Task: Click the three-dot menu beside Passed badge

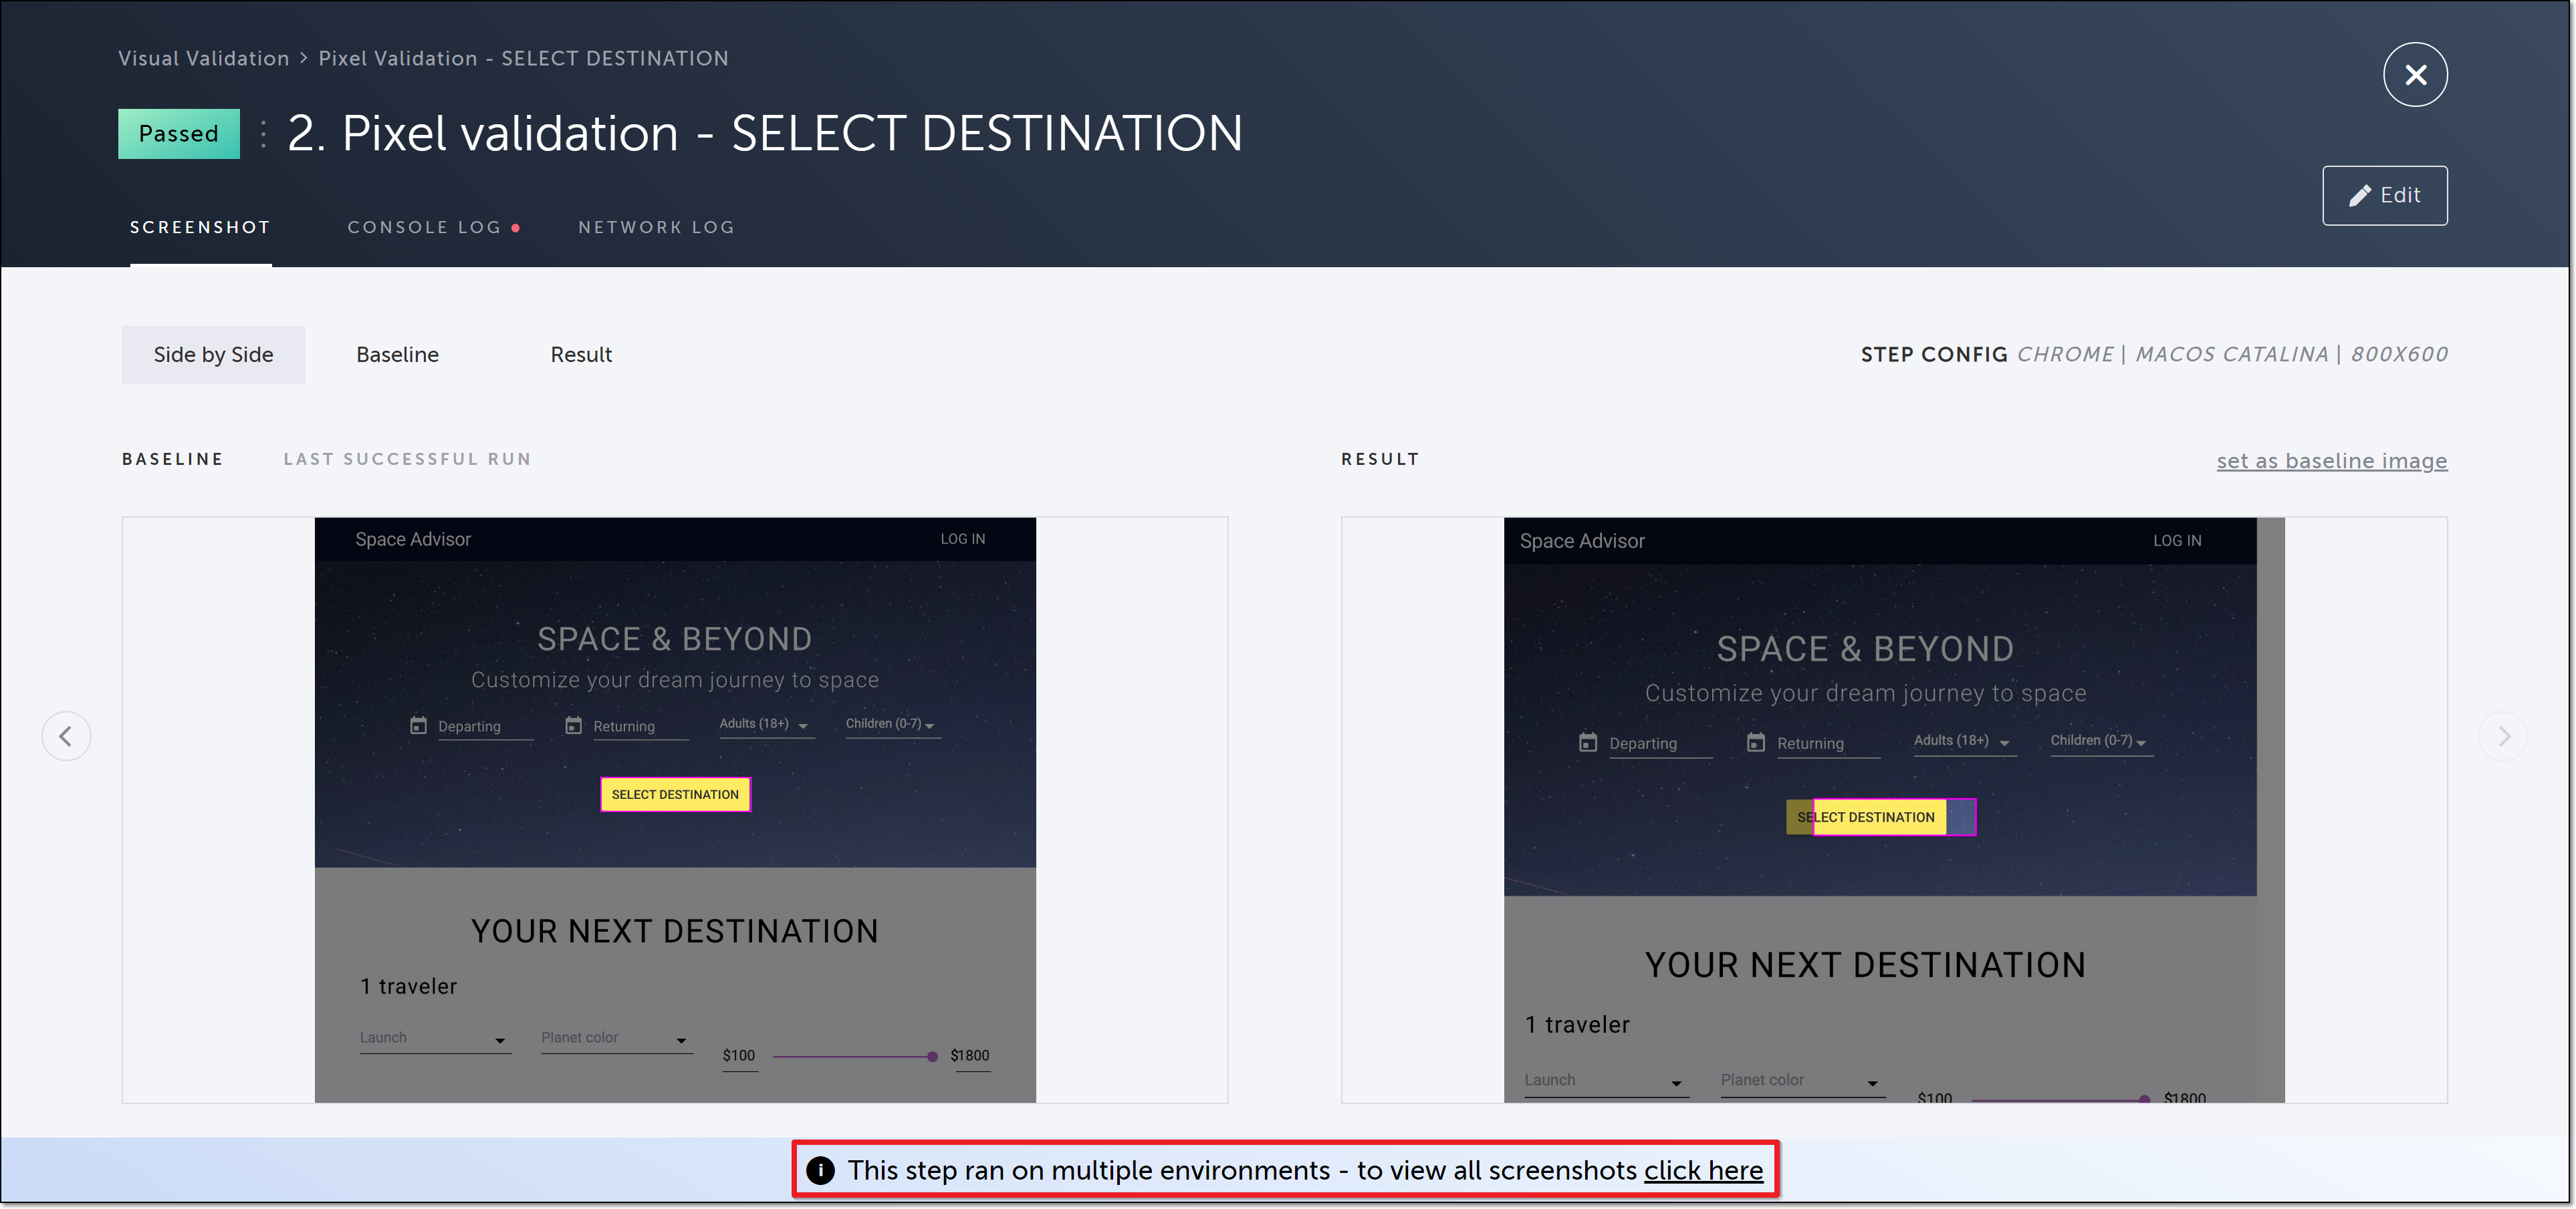Action: pyautogui.click(x=263, y=134)
